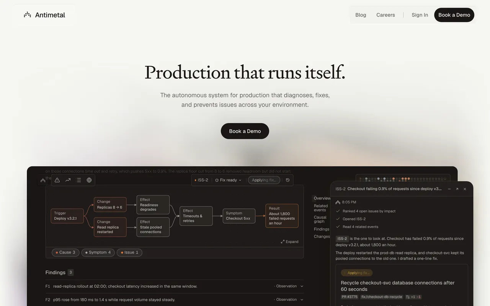The image size is (490, 306).
Task: Select the Effect Readiness degrades node
Action: [x=153, y=205]
